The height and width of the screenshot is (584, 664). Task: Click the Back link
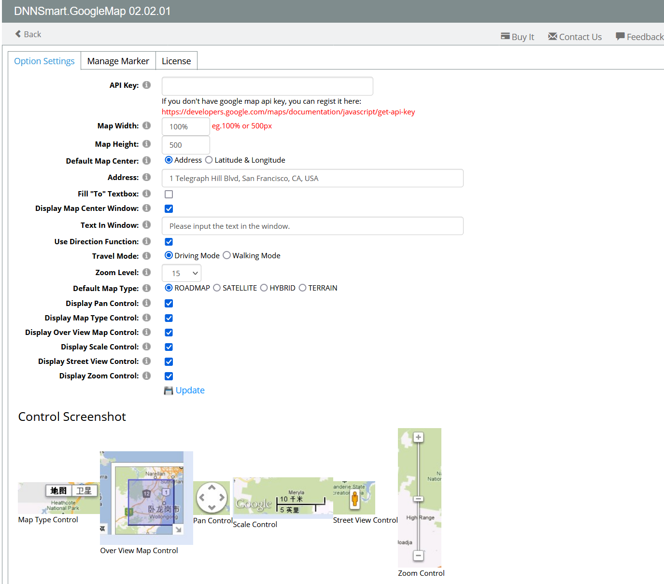coord(28,34)
